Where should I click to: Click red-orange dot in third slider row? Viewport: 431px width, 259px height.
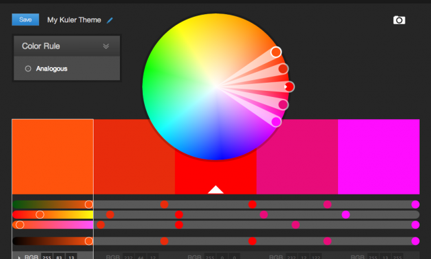(100, 225)
